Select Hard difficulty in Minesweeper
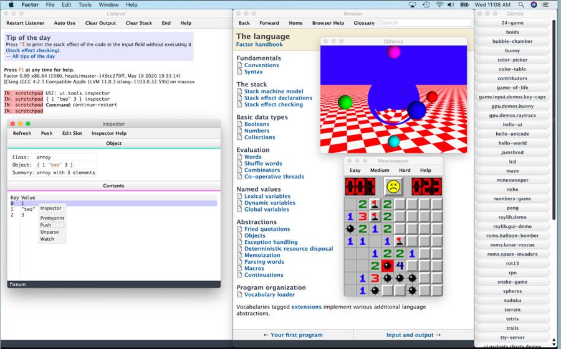This screenshot has width=561, height=349. click(x=405, y=170)
